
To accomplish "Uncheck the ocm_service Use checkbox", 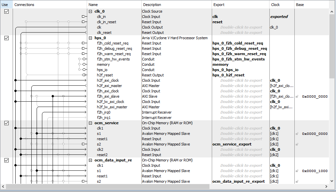I will tap(7, 123).
